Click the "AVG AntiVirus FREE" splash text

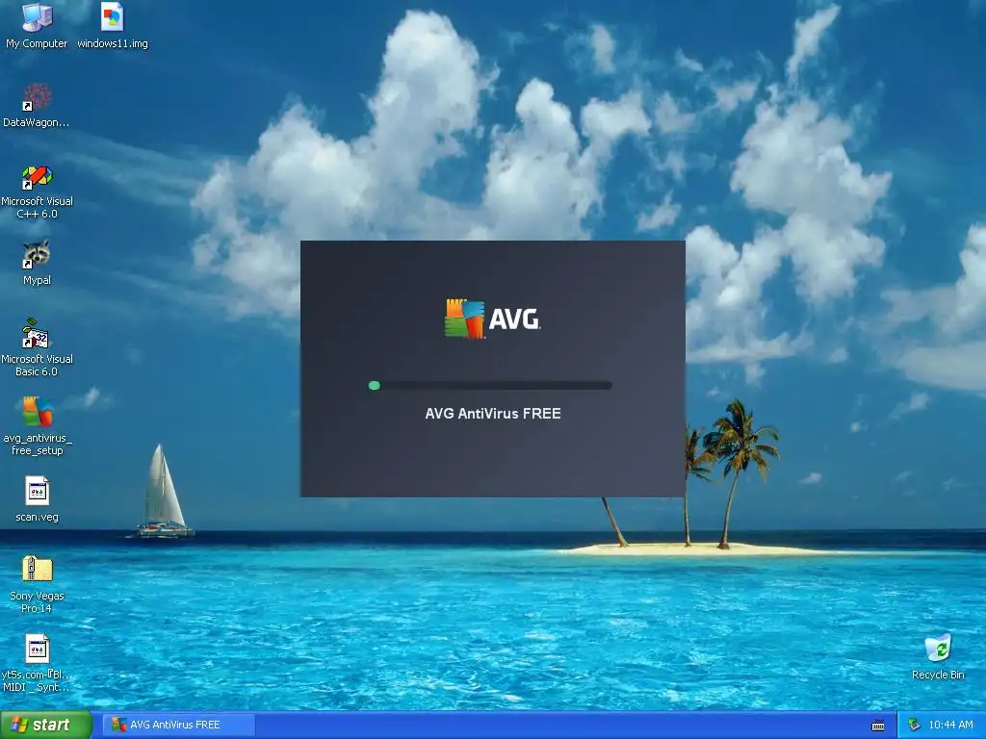(x=493, y=414)
